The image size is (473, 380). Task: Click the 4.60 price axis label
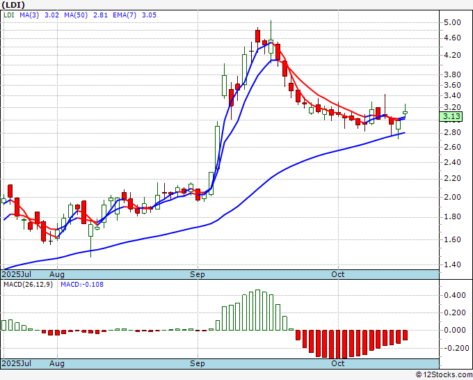coord(452,38)
